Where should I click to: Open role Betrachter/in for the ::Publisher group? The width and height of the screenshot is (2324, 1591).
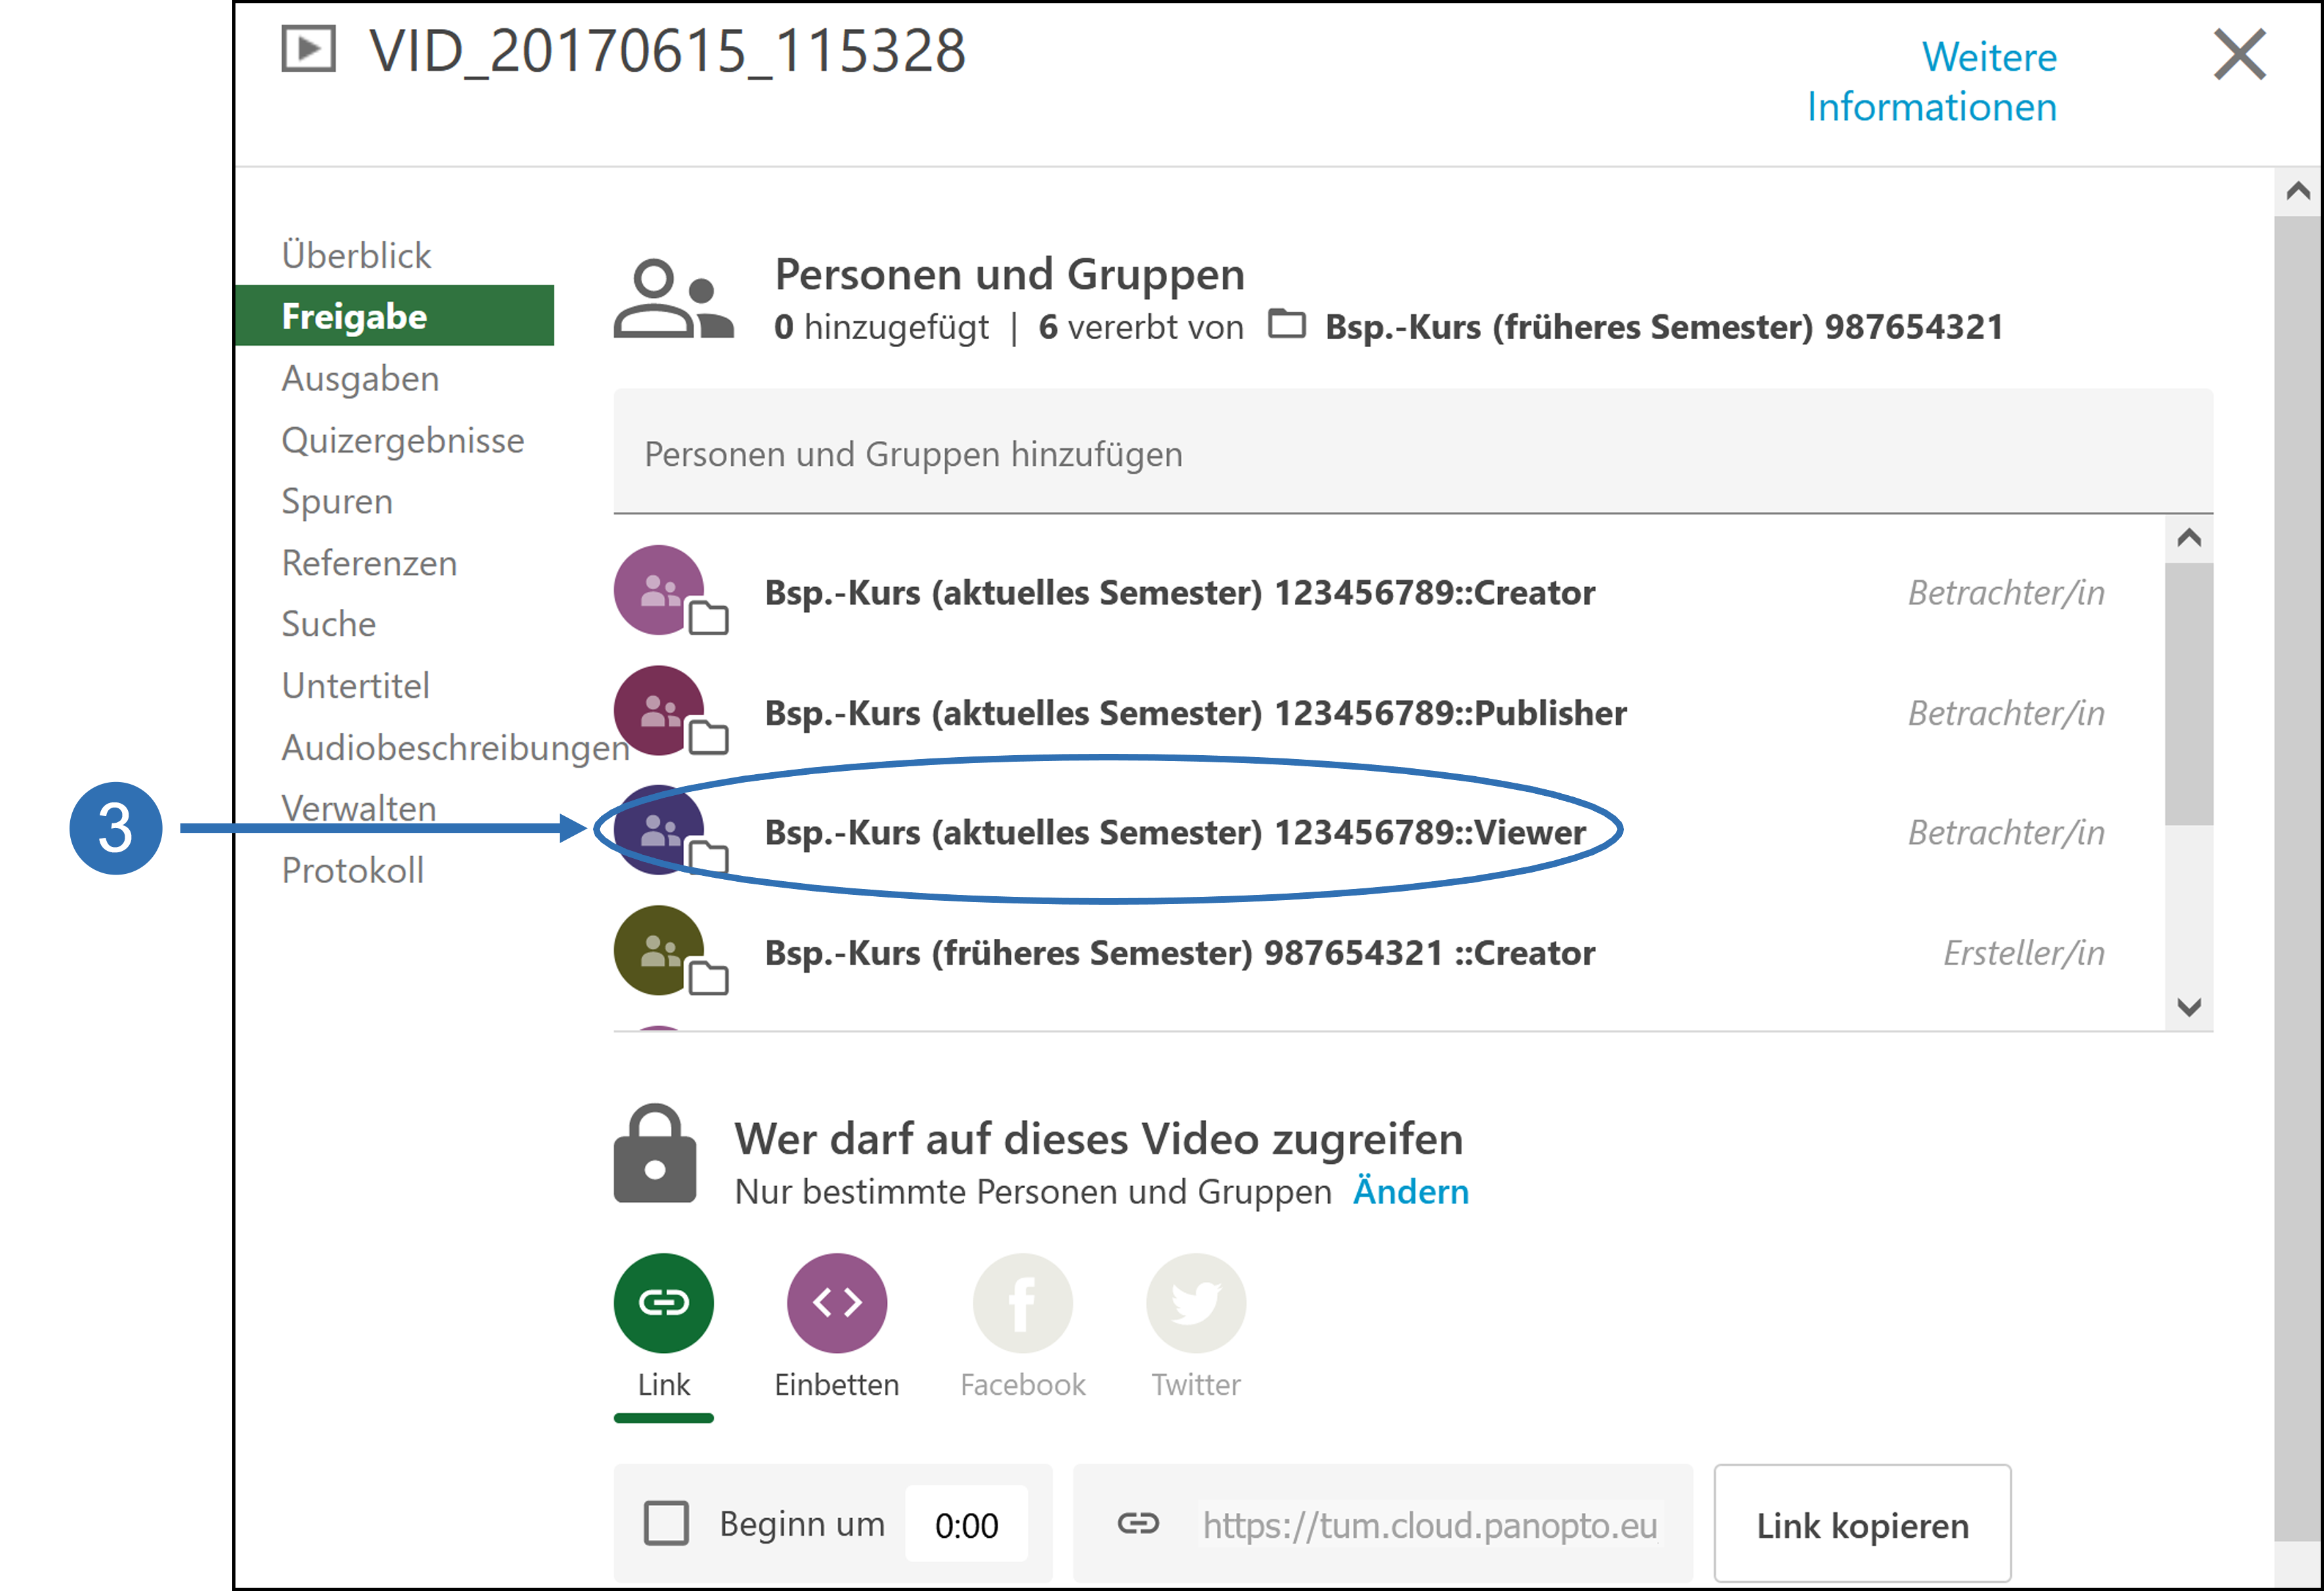click(2005, 713)
